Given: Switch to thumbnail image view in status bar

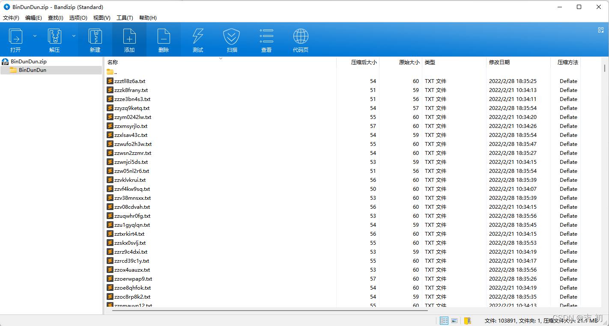Looking at the screenshot, I should click(454, 320).
